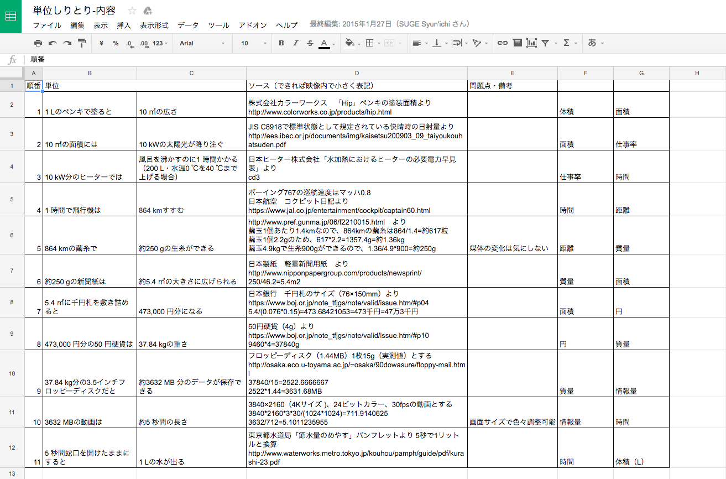Open the アドオン menu
This screenshot has height=479, width=726.
click(253, 25)
